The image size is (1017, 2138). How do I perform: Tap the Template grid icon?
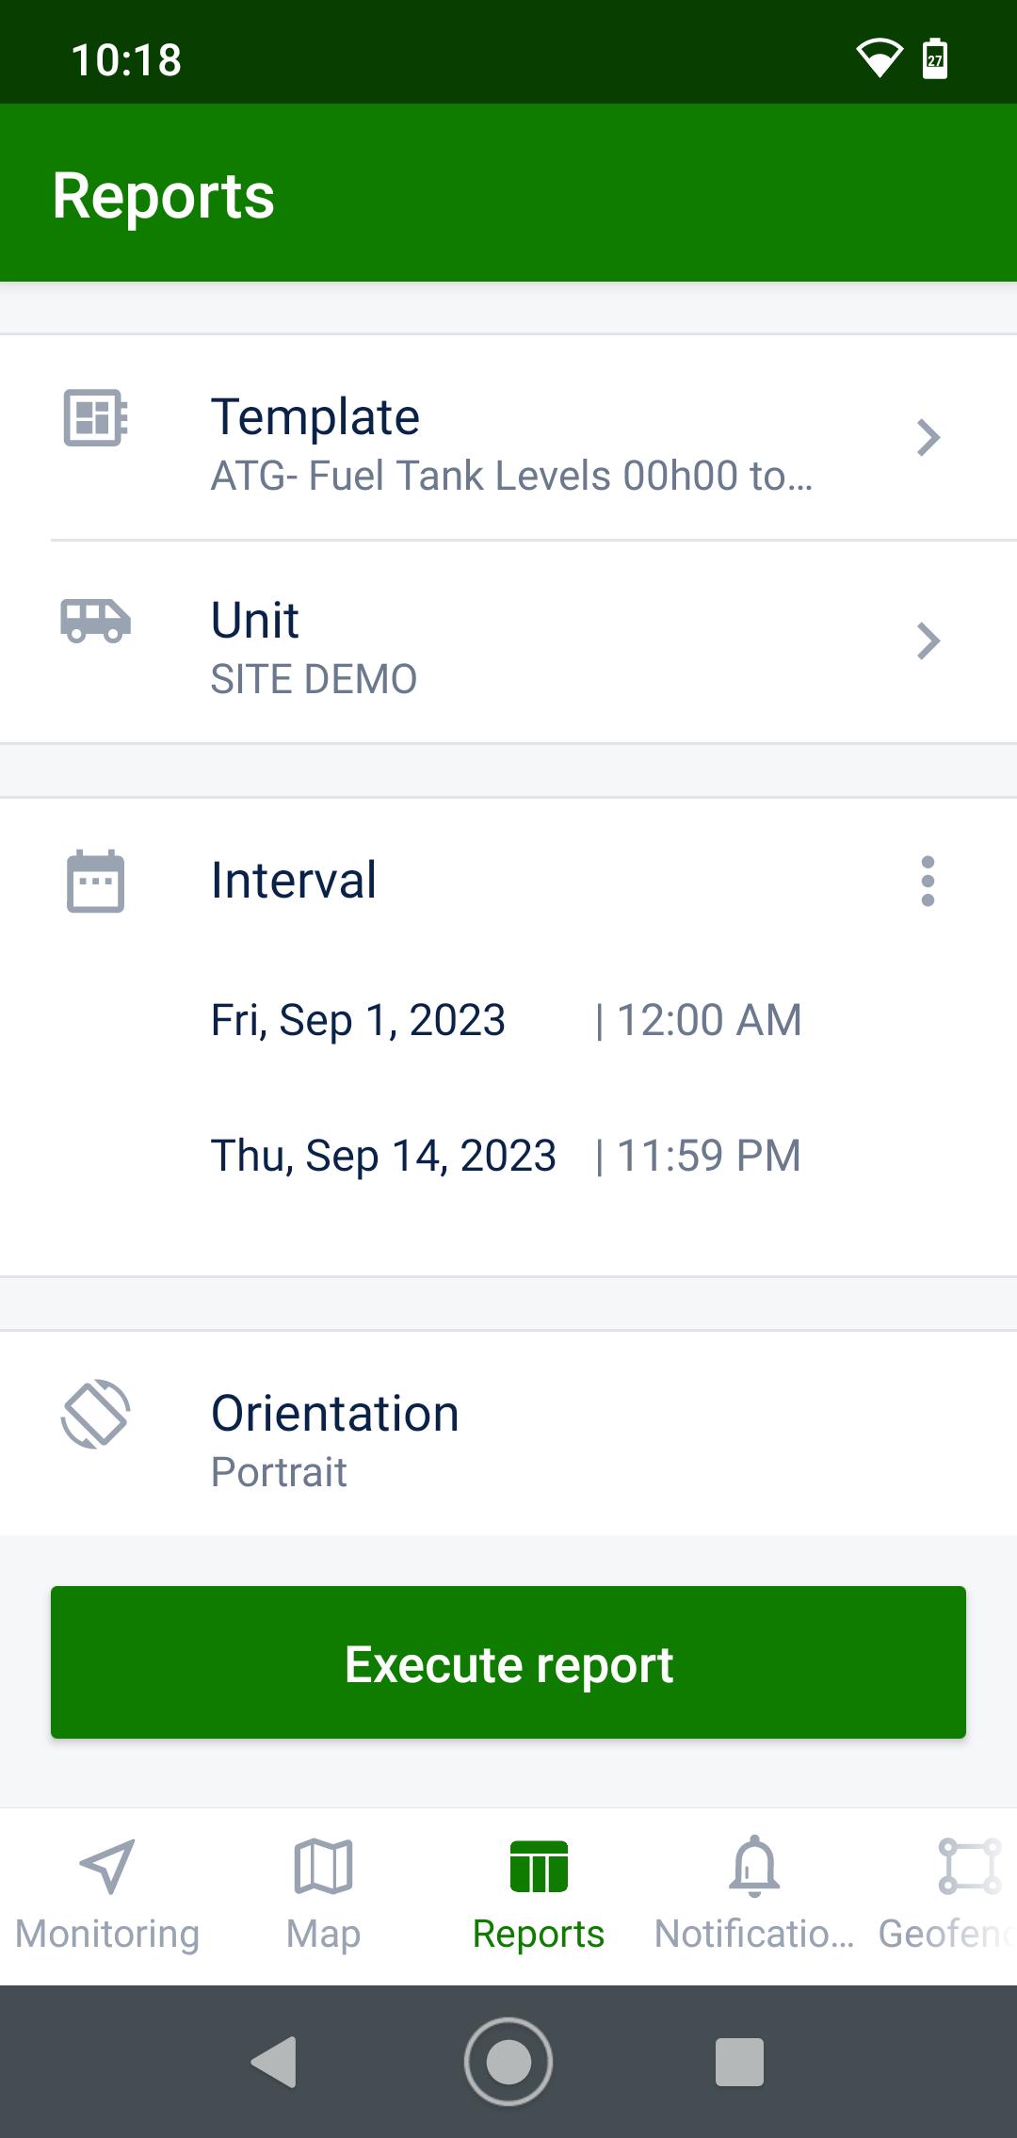click(95, 416)
